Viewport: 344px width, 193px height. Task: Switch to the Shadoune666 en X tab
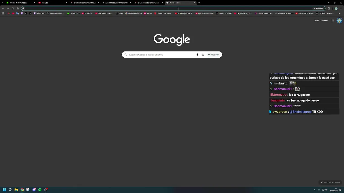149,3
